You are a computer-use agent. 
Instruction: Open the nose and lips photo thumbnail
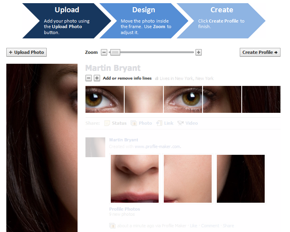click(135, 179)
